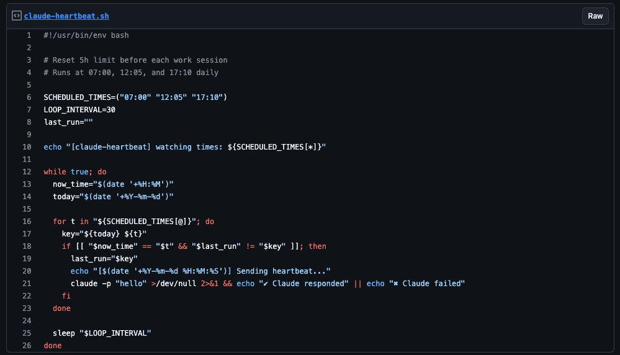Screen dimensions: 620x355
Task: Click the 'key="${today} ${t}"' line
Action: pos(104,233)
